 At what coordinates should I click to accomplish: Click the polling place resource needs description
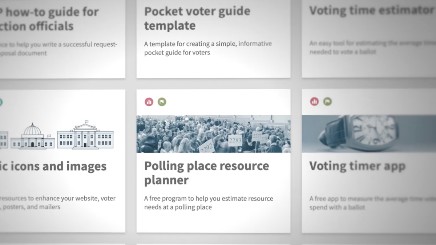(x=209, y=203)
